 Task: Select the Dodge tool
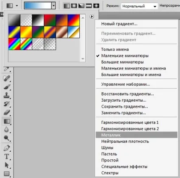[6, 138]
